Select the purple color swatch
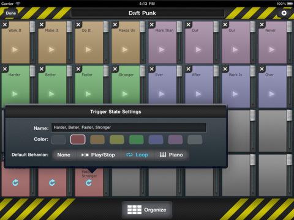 [175, 139]
